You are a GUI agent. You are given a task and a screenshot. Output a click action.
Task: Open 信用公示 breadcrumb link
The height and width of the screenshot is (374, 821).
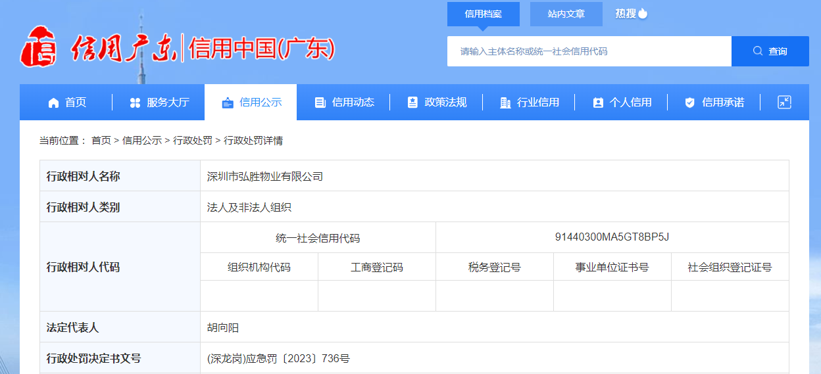(x=142, y=140)
